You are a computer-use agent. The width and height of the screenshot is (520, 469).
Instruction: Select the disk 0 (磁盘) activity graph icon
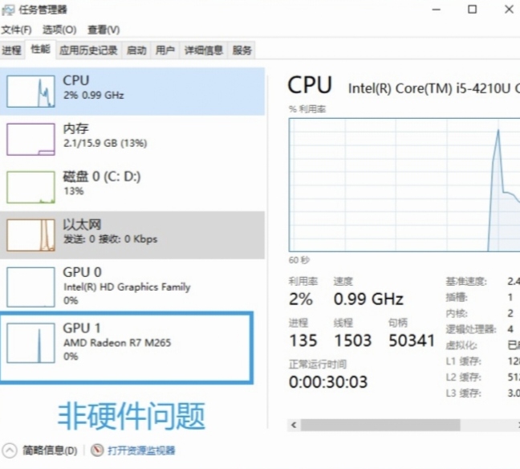30,187
